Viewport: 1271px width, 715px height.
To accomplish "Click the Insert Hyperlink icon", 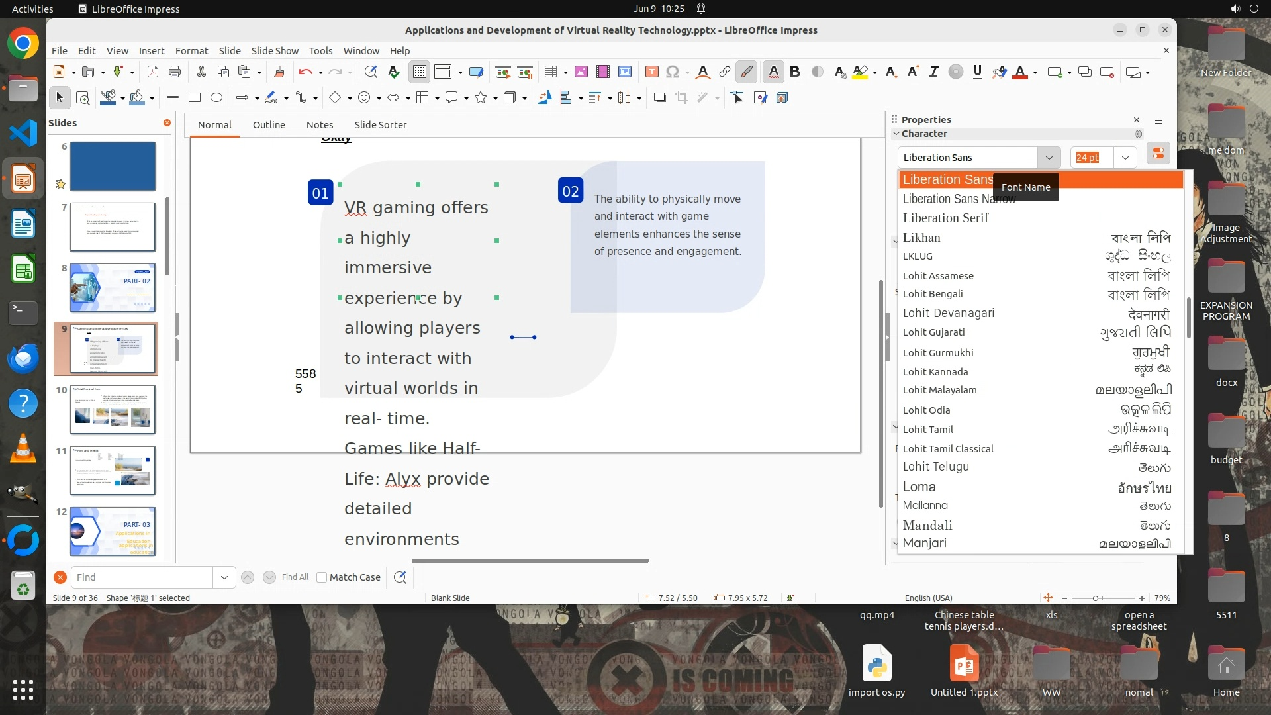I will tap(725, 72).
